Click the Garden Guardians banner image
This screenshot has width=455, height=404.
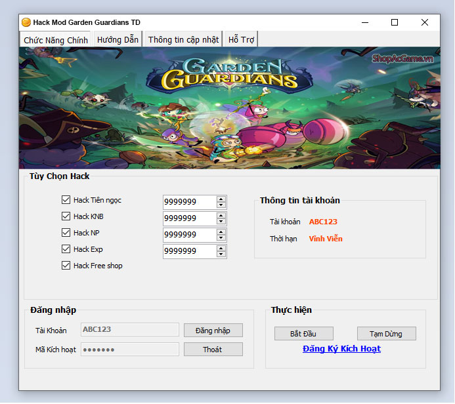[x=230, y=108]
